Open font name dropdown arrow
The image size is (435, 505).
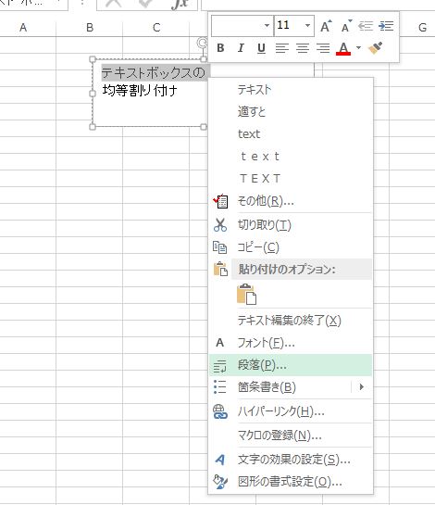point(267,25)
